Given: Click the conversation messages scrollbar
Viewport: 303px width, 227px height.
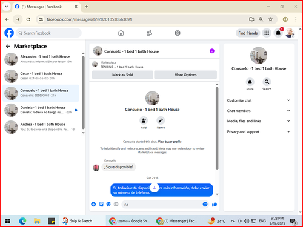Looking at the screenshot, I should tap(217, 128).
